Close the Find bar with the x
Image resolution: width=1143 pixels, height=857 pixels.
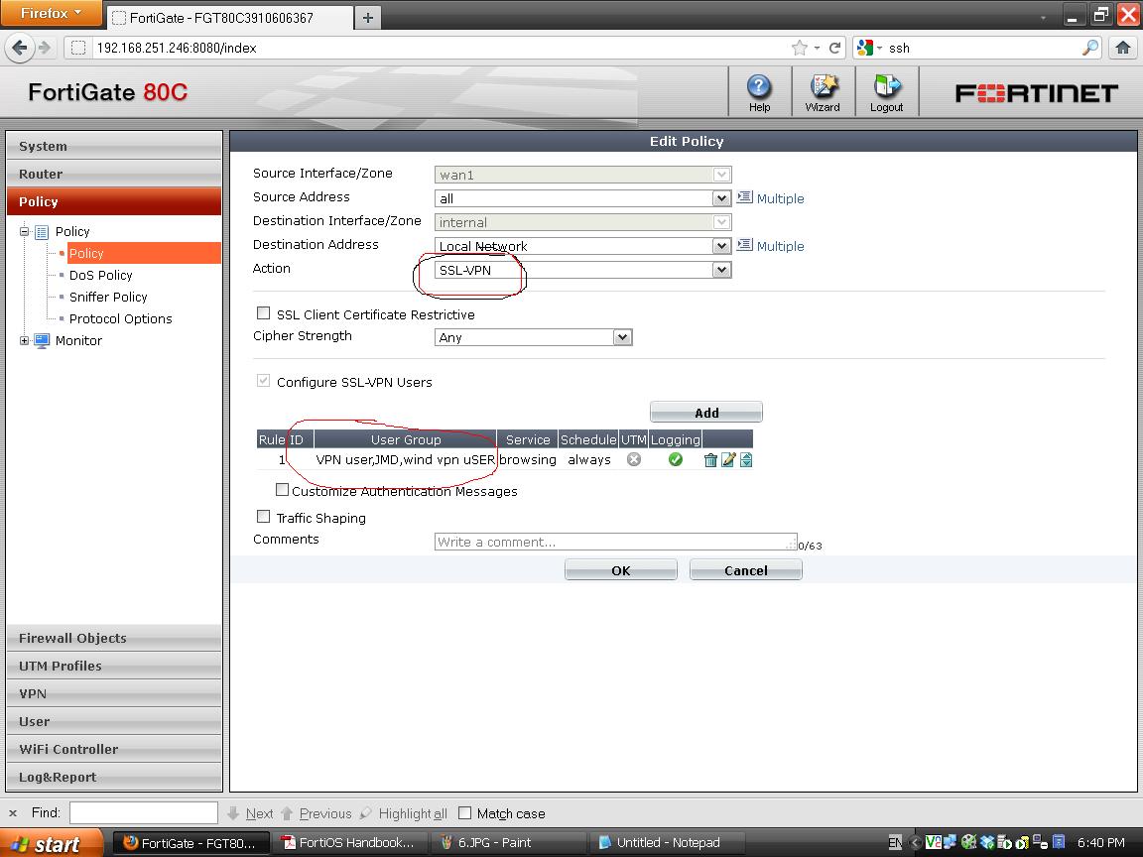pos(12,813)
